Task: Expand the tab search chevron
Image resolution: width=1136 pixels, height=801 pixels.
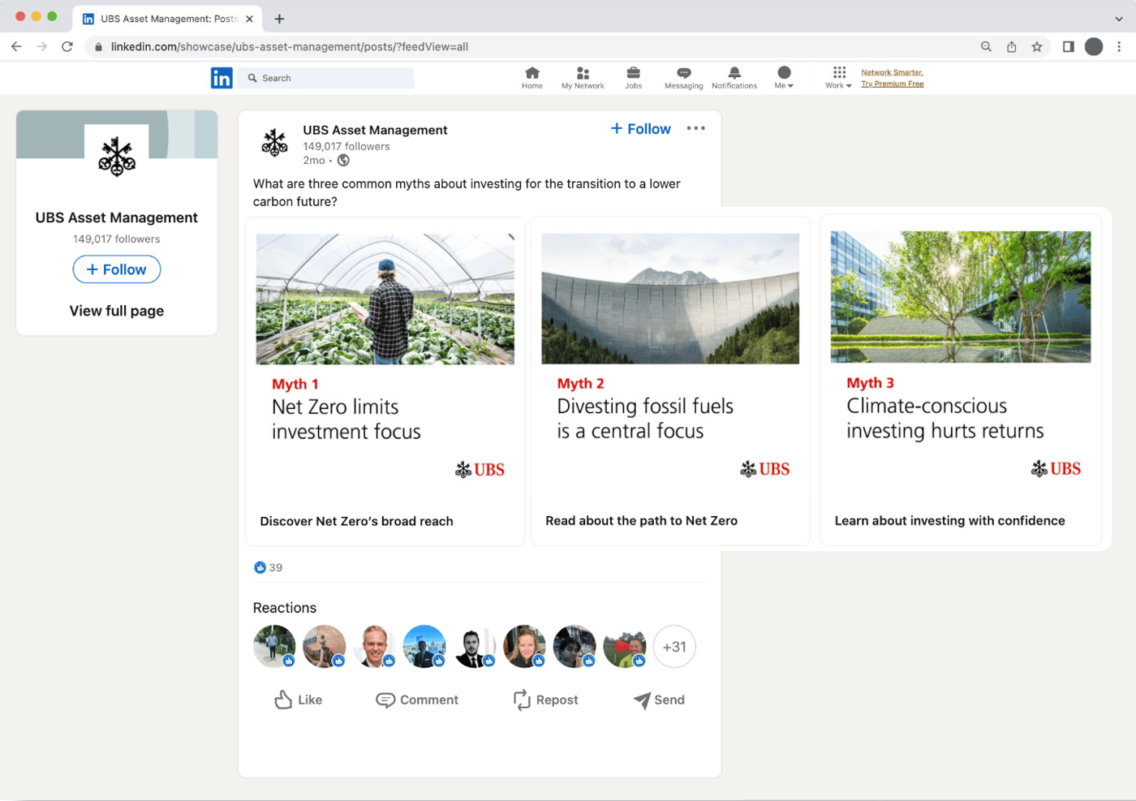Action: coord(1119,19)
